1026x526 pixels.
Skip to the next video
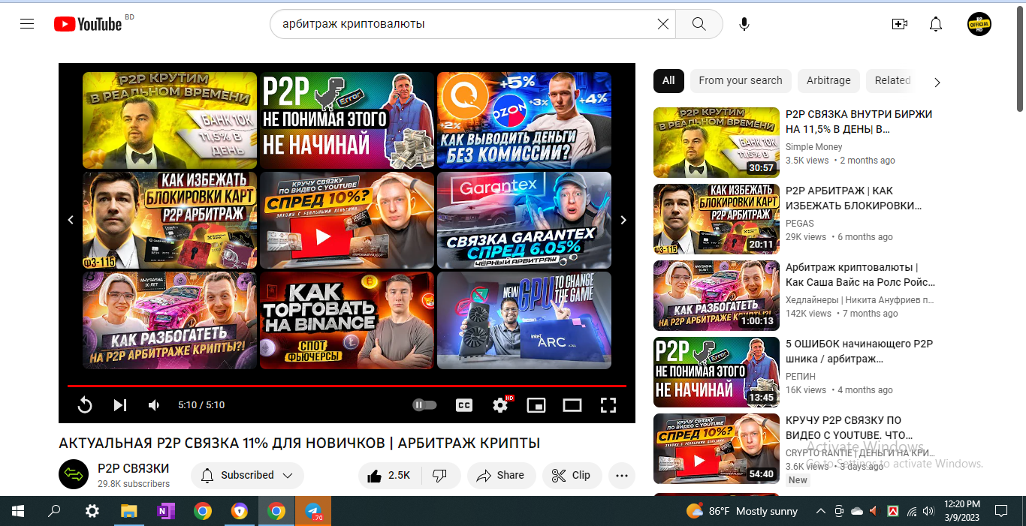tap(120, 405)
